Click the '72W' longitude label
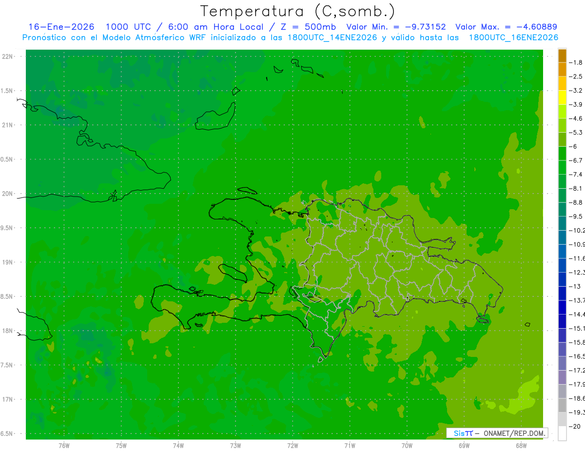585x452 pixels. click(292, 446)
